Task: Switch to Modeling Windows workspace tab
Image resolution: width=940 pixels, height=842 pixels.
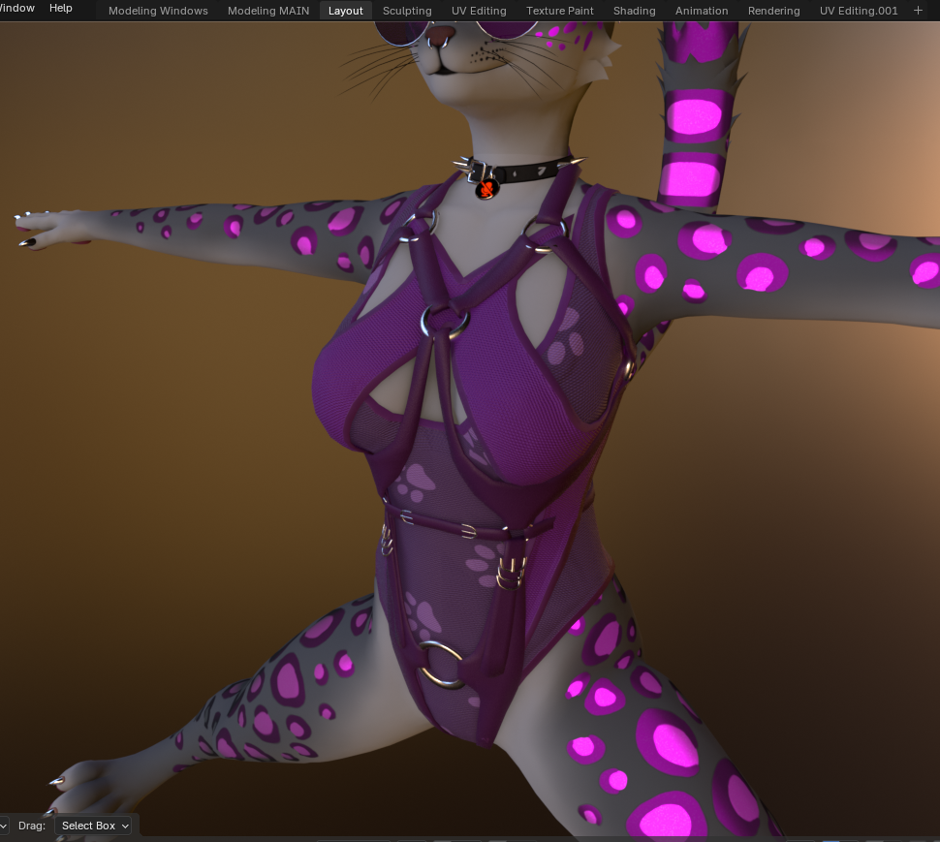Action: click(x=158, y=11)
